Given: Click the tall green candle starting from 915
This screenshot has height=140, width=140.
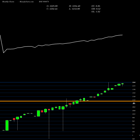Looking at the screenshot, I should 7,125.
